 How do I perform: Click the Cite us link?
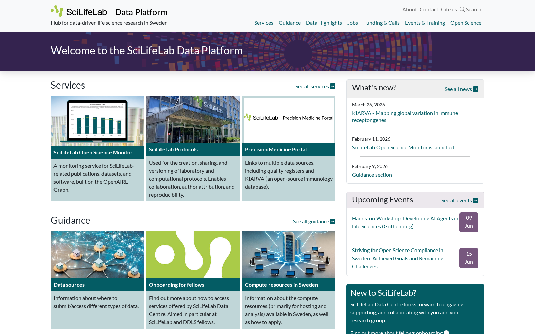click(449, 9)
